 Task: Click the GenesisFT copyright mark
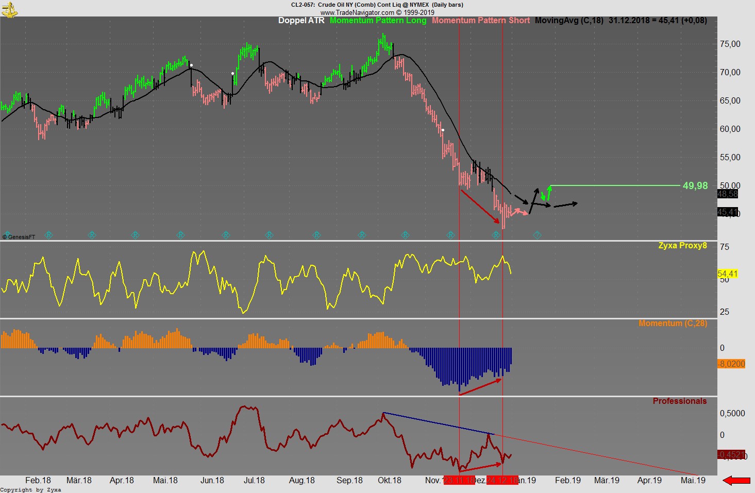click(x=19, y=237)
